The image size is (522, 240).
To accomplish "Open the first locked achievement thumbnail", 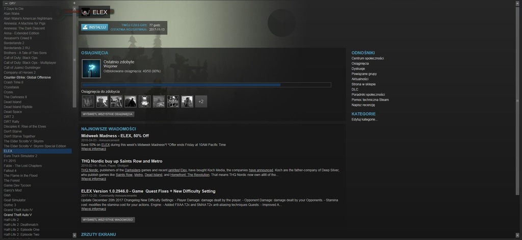I will tap(88, 101).
